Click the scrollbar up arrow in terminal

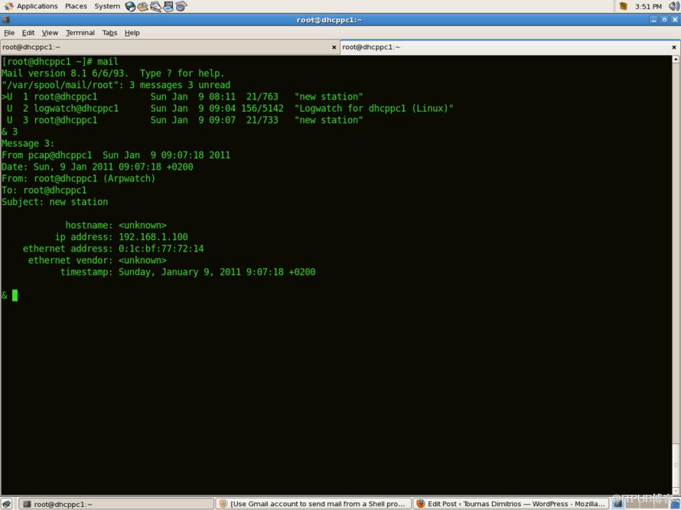(x=676, y=59)
